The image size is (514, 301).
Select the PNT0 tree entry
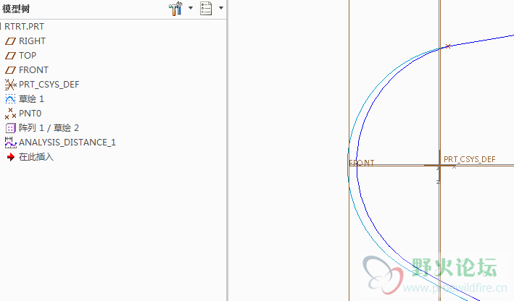(30, 114)
